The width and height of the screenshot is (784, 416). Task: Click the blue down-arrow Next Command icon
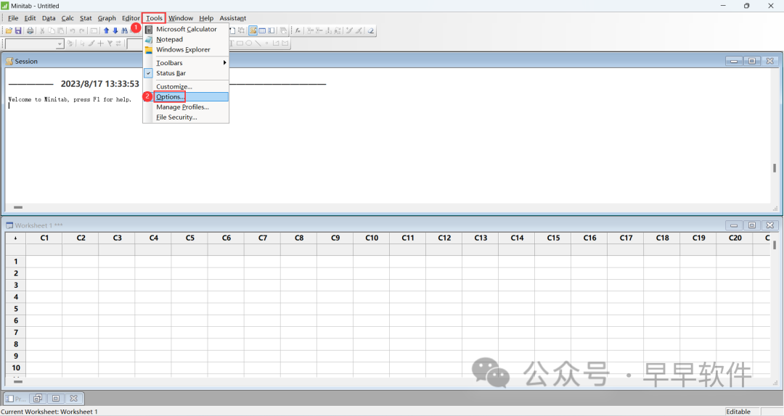point(115,30)
